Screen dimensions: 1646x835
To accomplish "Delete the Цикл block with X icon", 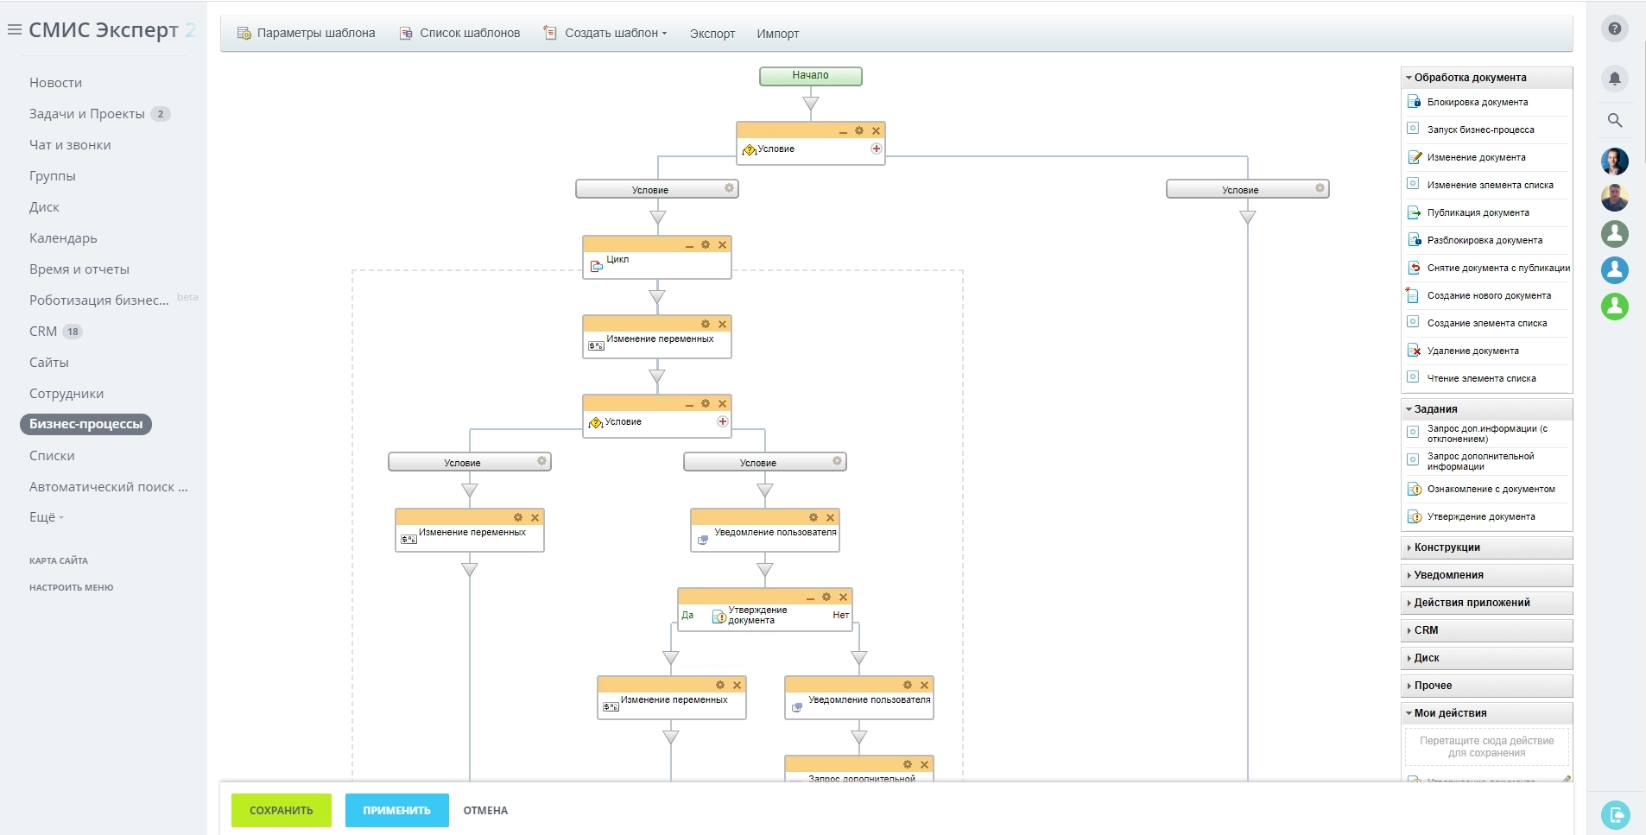I will click(x=722, y=245).
